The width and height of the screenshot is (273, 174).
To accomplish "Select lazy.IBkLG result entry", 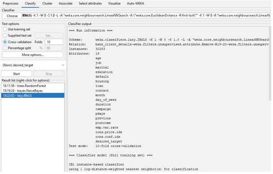I will pos(33,96).
